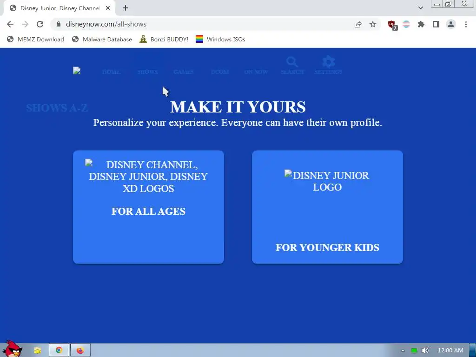Open the Chrome three-dot menu
This screenshot has height=357, width=476.
[466, 24]
